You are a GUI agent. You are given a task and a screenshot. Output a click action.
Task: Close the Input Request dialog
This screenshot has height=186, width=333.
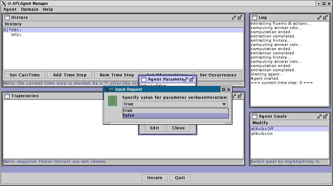[228, 89]
